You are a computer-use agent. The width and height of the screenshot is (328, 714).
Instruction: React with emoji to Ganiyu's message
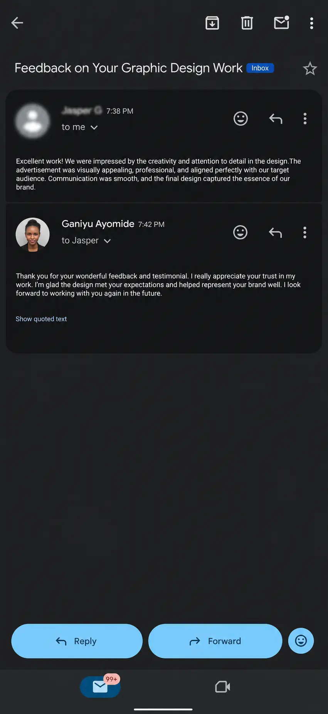[x=240, y=232]
